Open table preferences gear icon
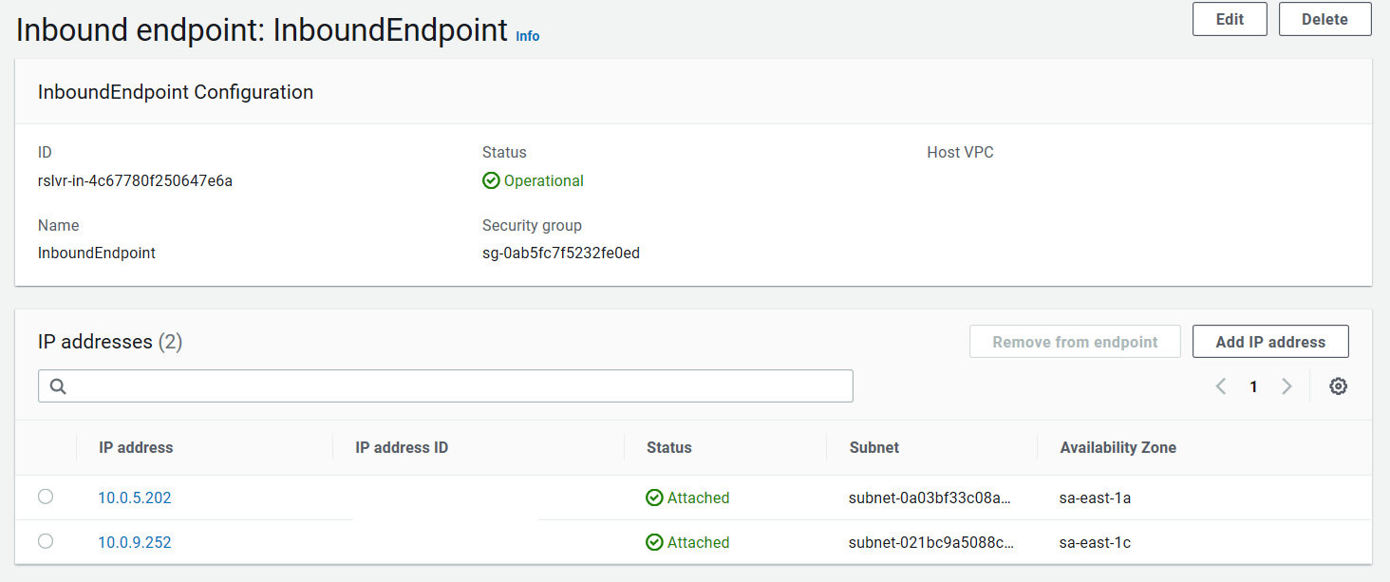This screenshot has height=582, width=1390. point(1338,386)
